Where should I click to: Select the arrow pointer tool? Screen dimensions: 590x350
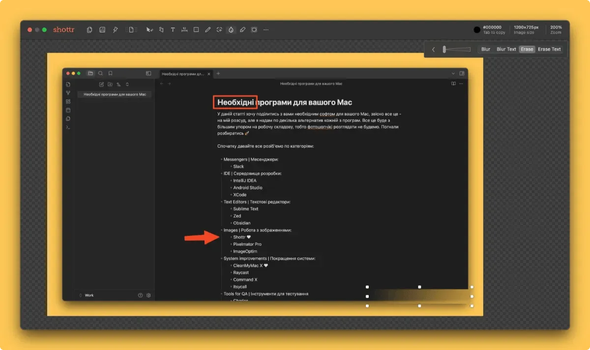[x=149, y=30]
